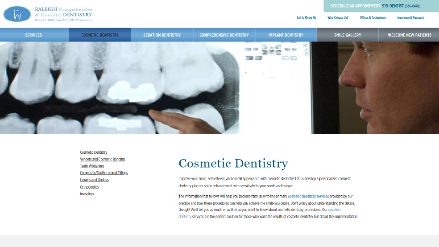
Task: Open Comprehensive Dentistry navigation item
Action: [x=224, y=35]
